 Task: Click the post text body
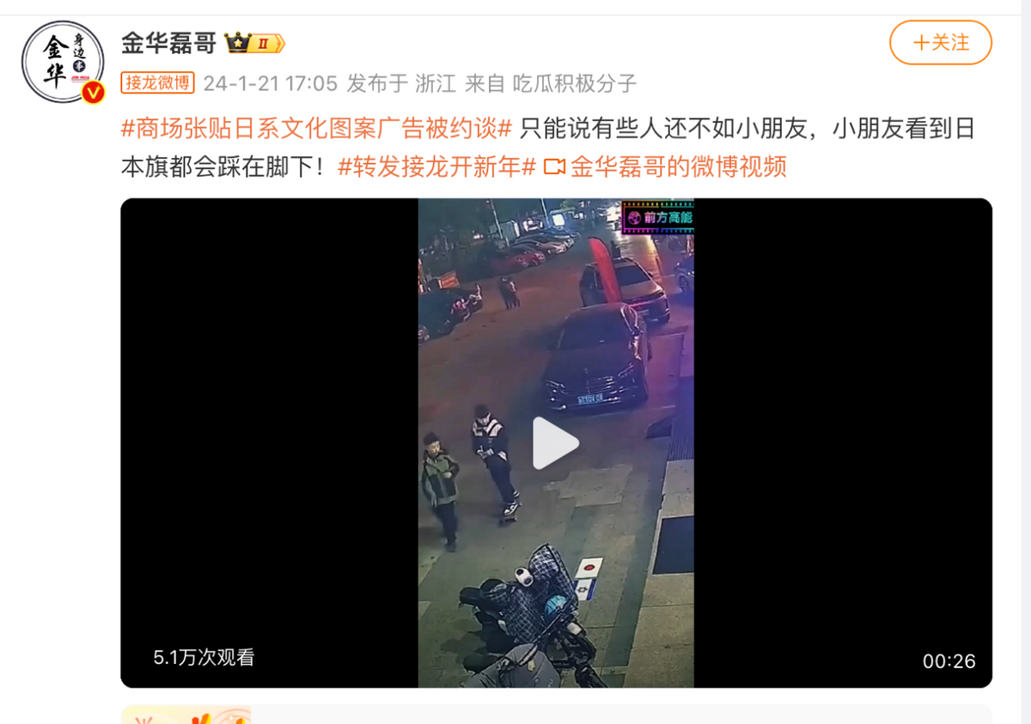pyautogui.click(x=548, y=148)
